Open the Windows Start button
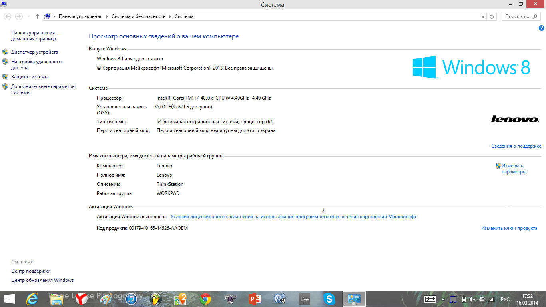 point(9,299)
